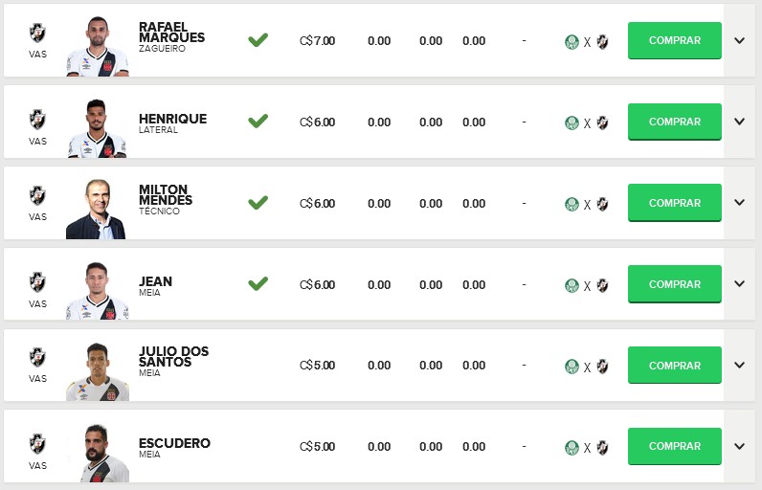The height and width of the screenshot is (490, 762).
Task: Expand details chevron for Rafael Marques
Action: pyautogui.click(x=739, y=40)
